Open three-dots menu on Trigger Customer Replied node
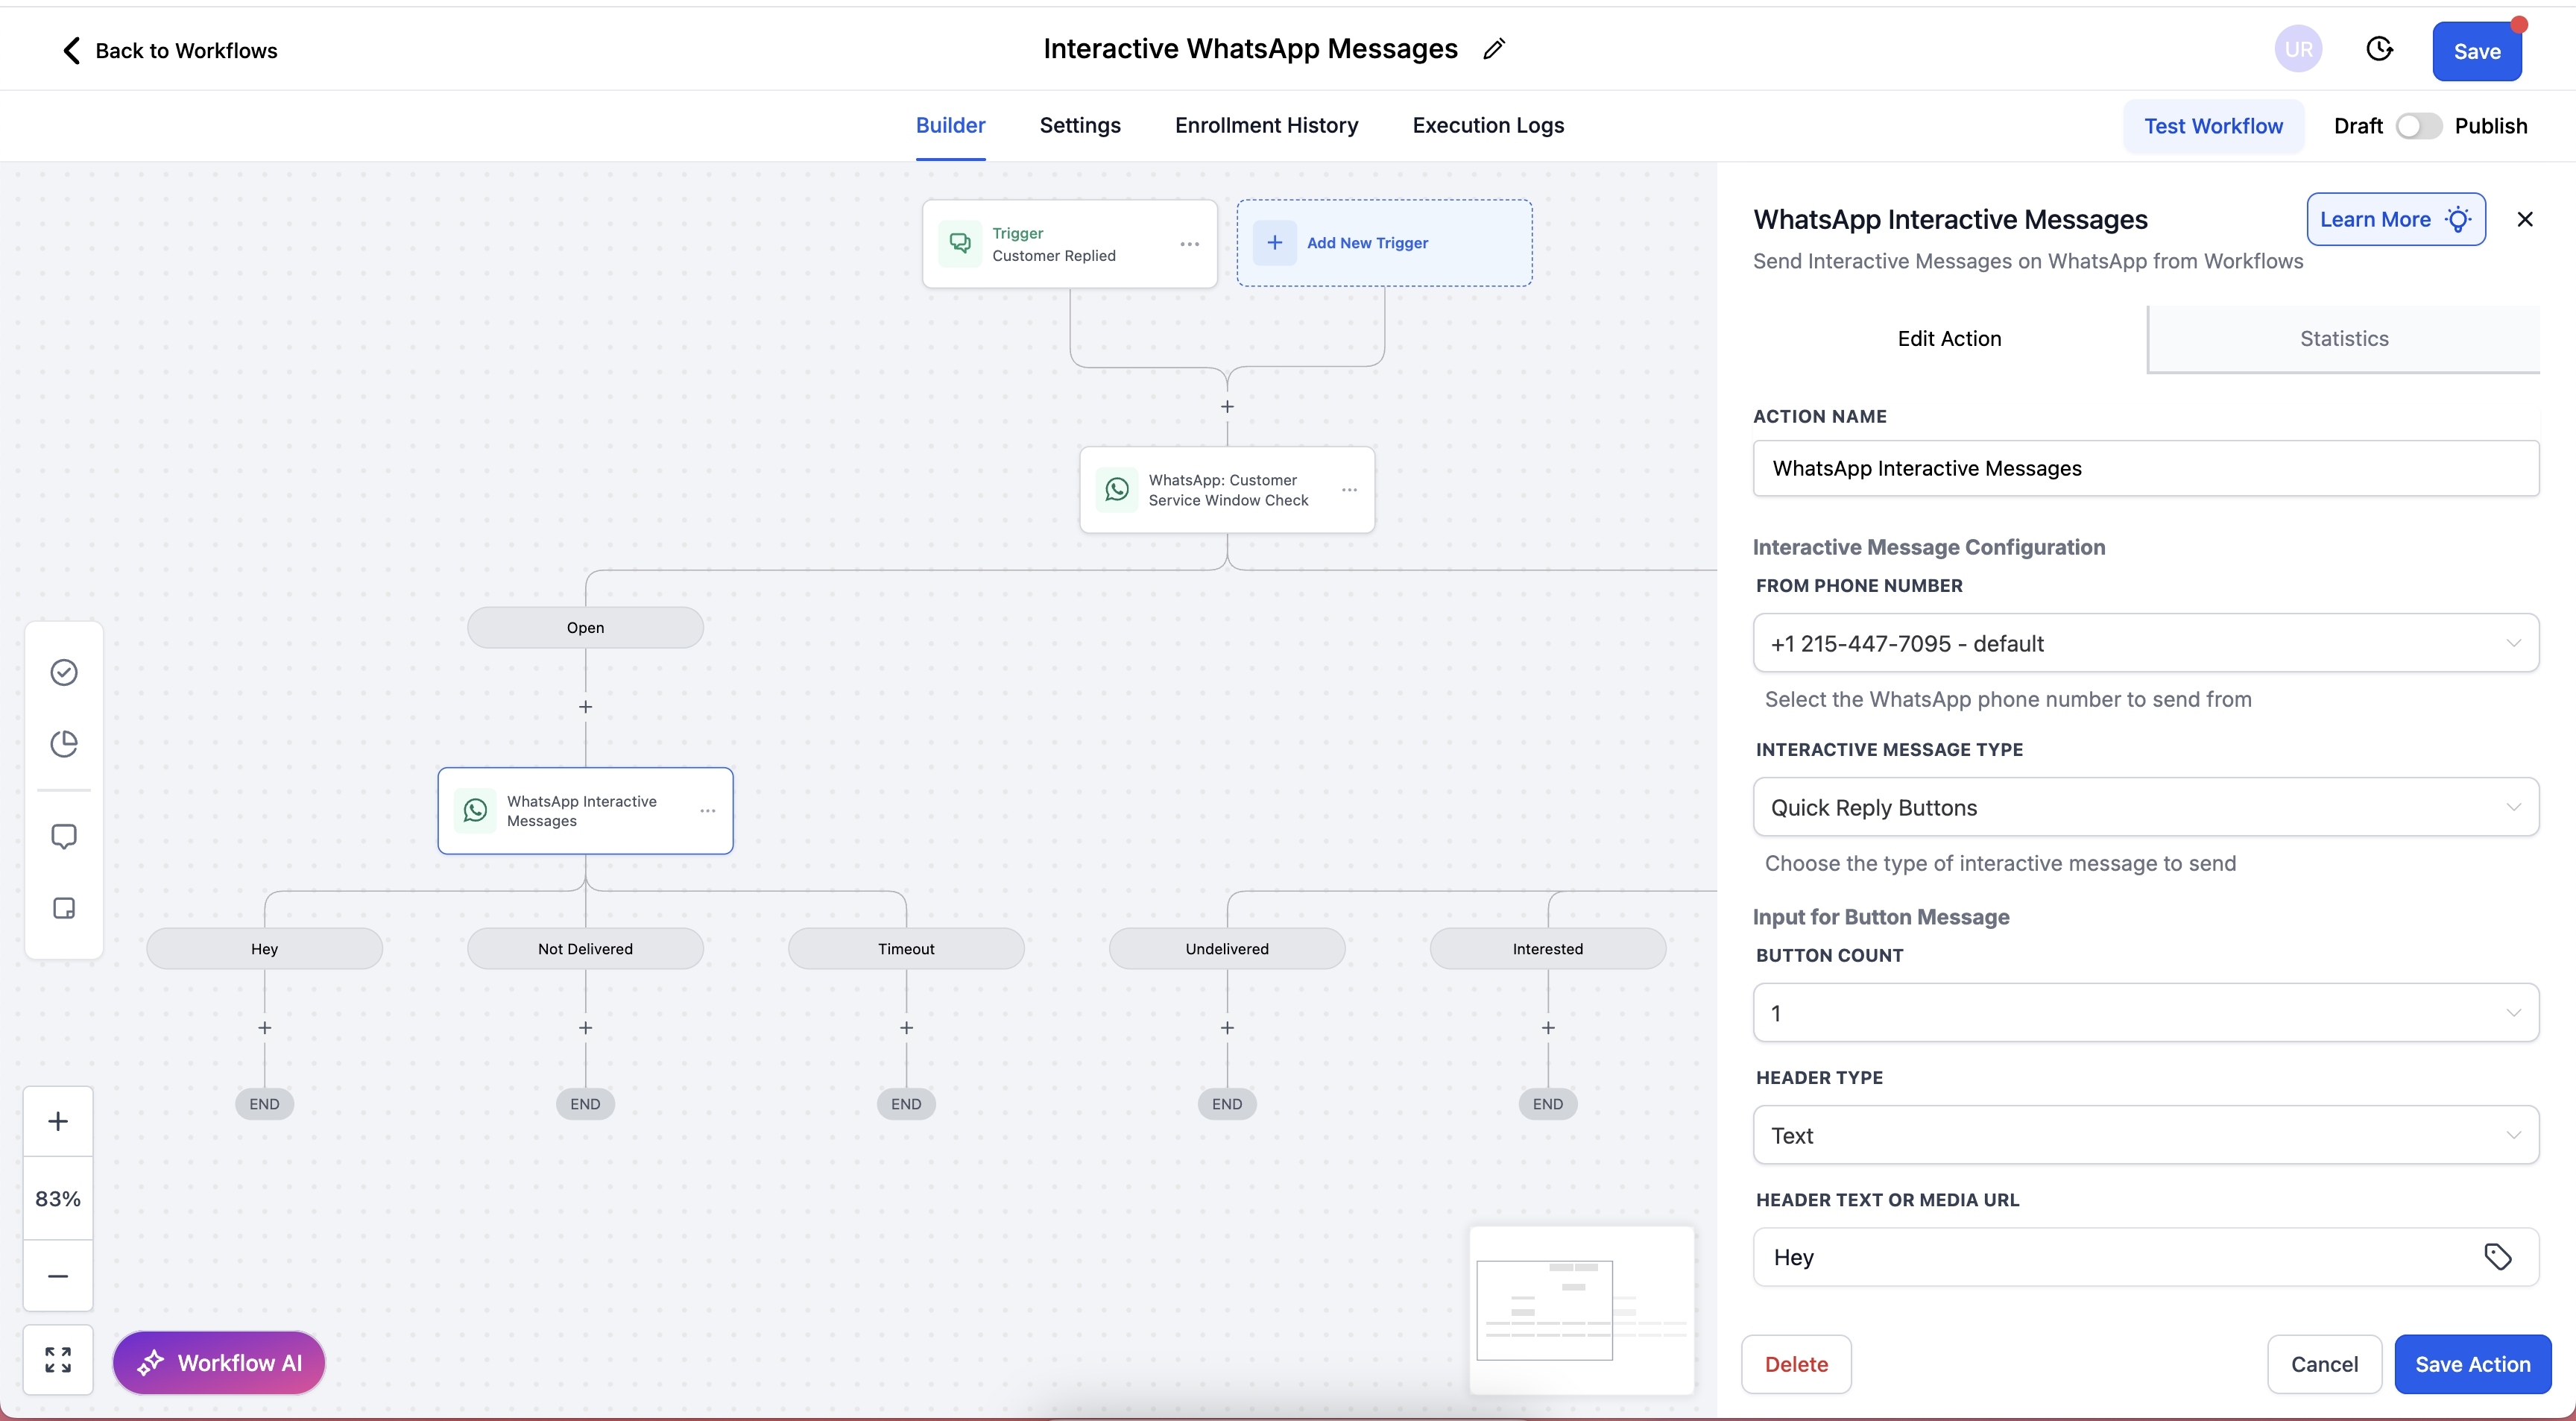 pos(1189,244)
